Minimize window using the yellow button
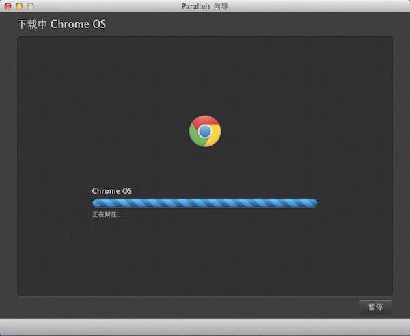 pyautogui.click(x=19, y=6)
